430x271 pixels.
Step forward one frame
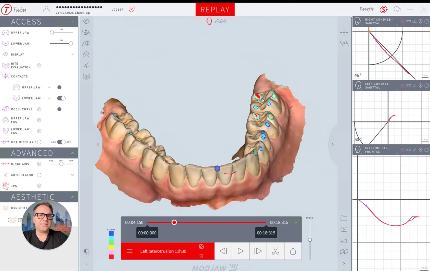[x=258, y=251]
